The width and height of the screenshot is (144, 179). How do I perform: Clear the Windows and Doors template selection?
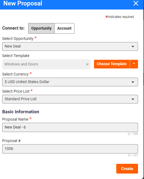tap(87, 64)
